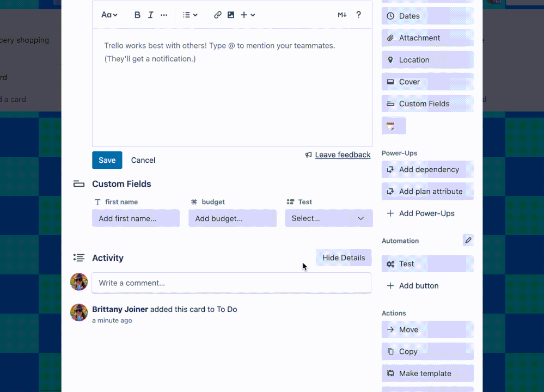
Task: Save the card description
Action: (107, 160)
